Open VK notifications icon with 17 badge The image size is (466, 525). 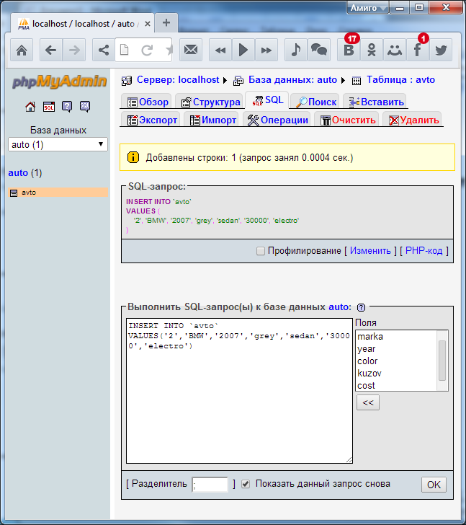pos(349,50)
